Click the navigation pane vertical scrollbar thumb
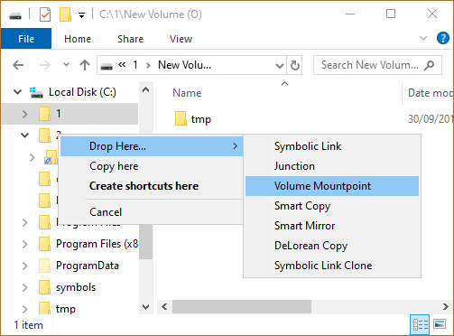454x336 pixels. tap(145, 241)
